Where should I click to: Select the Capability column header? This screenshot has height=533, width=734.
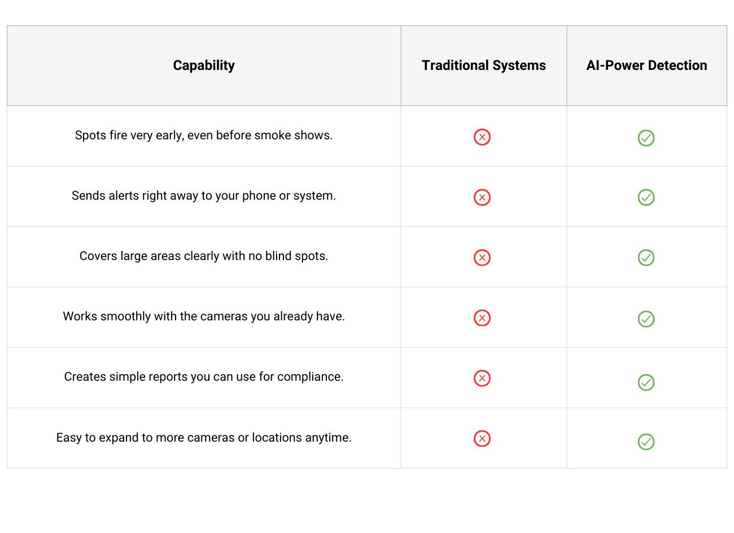point(204,65)
